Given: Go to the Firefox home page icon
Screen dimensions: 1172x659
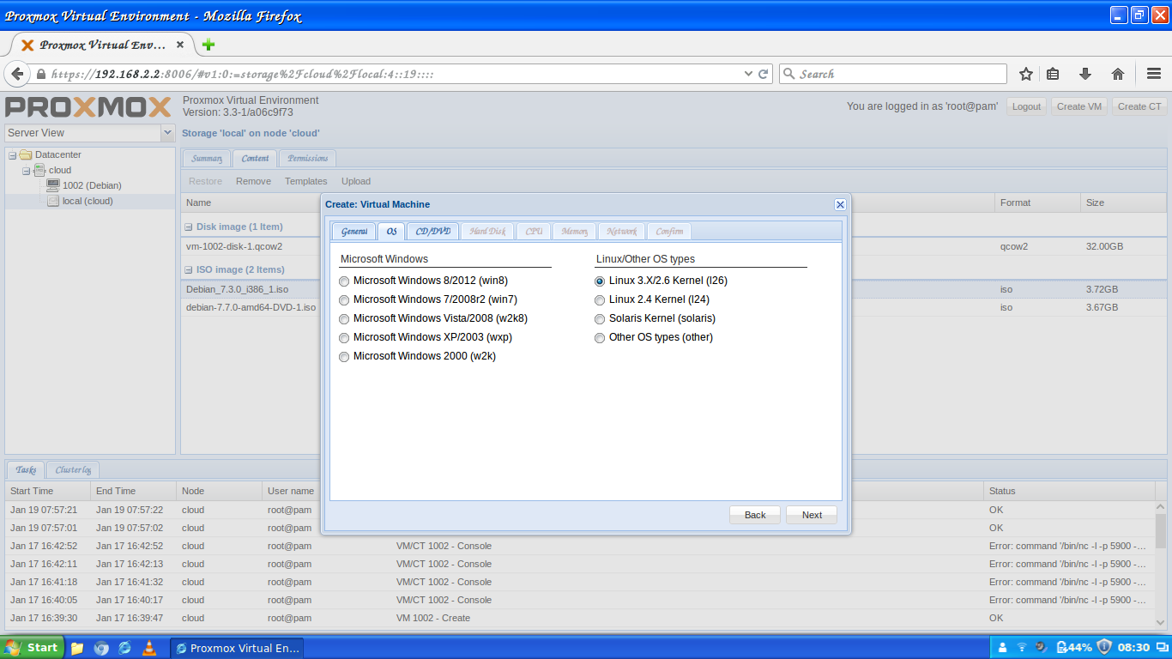Looking at the screenshot, I should (x=1118, y=74).
